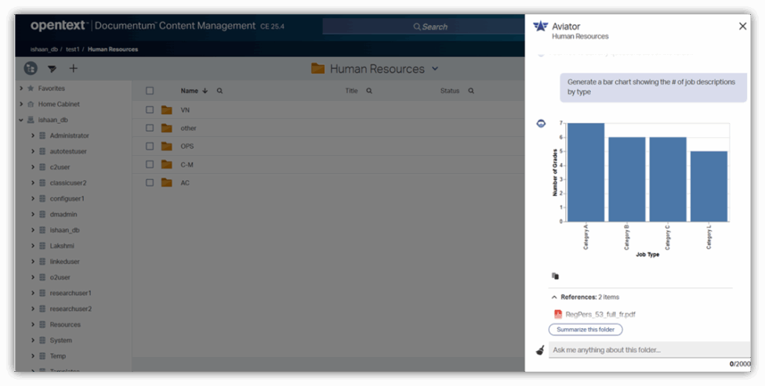Select Lakshmi in the tree

pos(62,246)
